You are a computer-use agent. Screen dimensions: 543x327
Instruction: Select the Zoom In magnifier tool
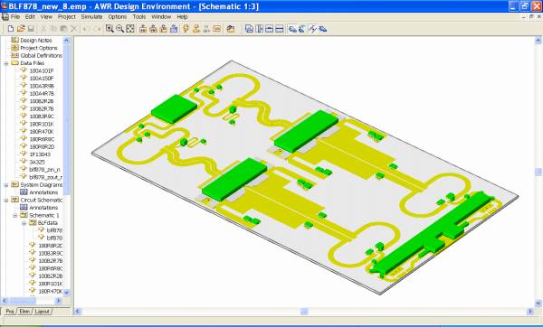(110, 29)
